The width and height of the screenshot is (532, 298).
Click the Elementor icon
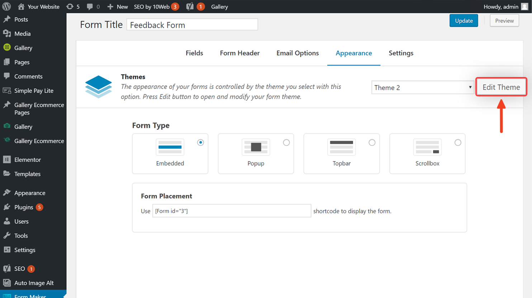coord(7,159)
